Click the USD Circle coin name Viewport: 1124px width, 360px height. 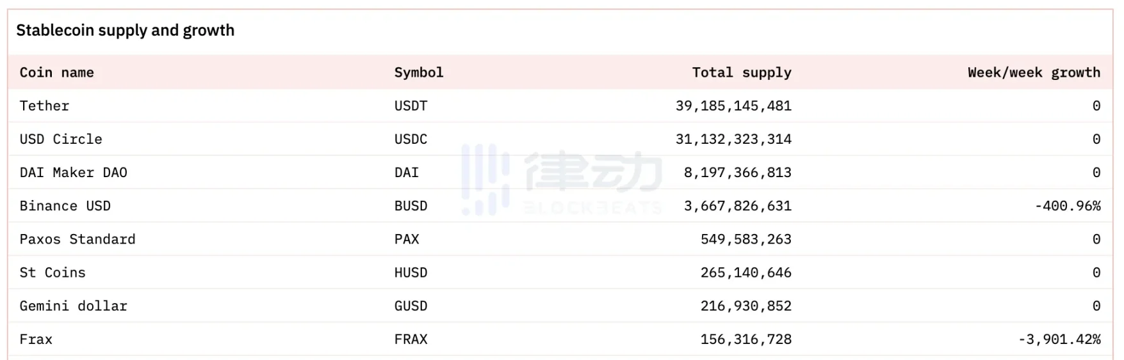(x=61, y=139)
